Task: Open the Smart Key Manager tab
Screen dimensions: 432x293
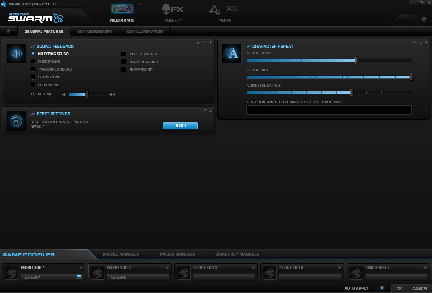Action: point(237,254)
